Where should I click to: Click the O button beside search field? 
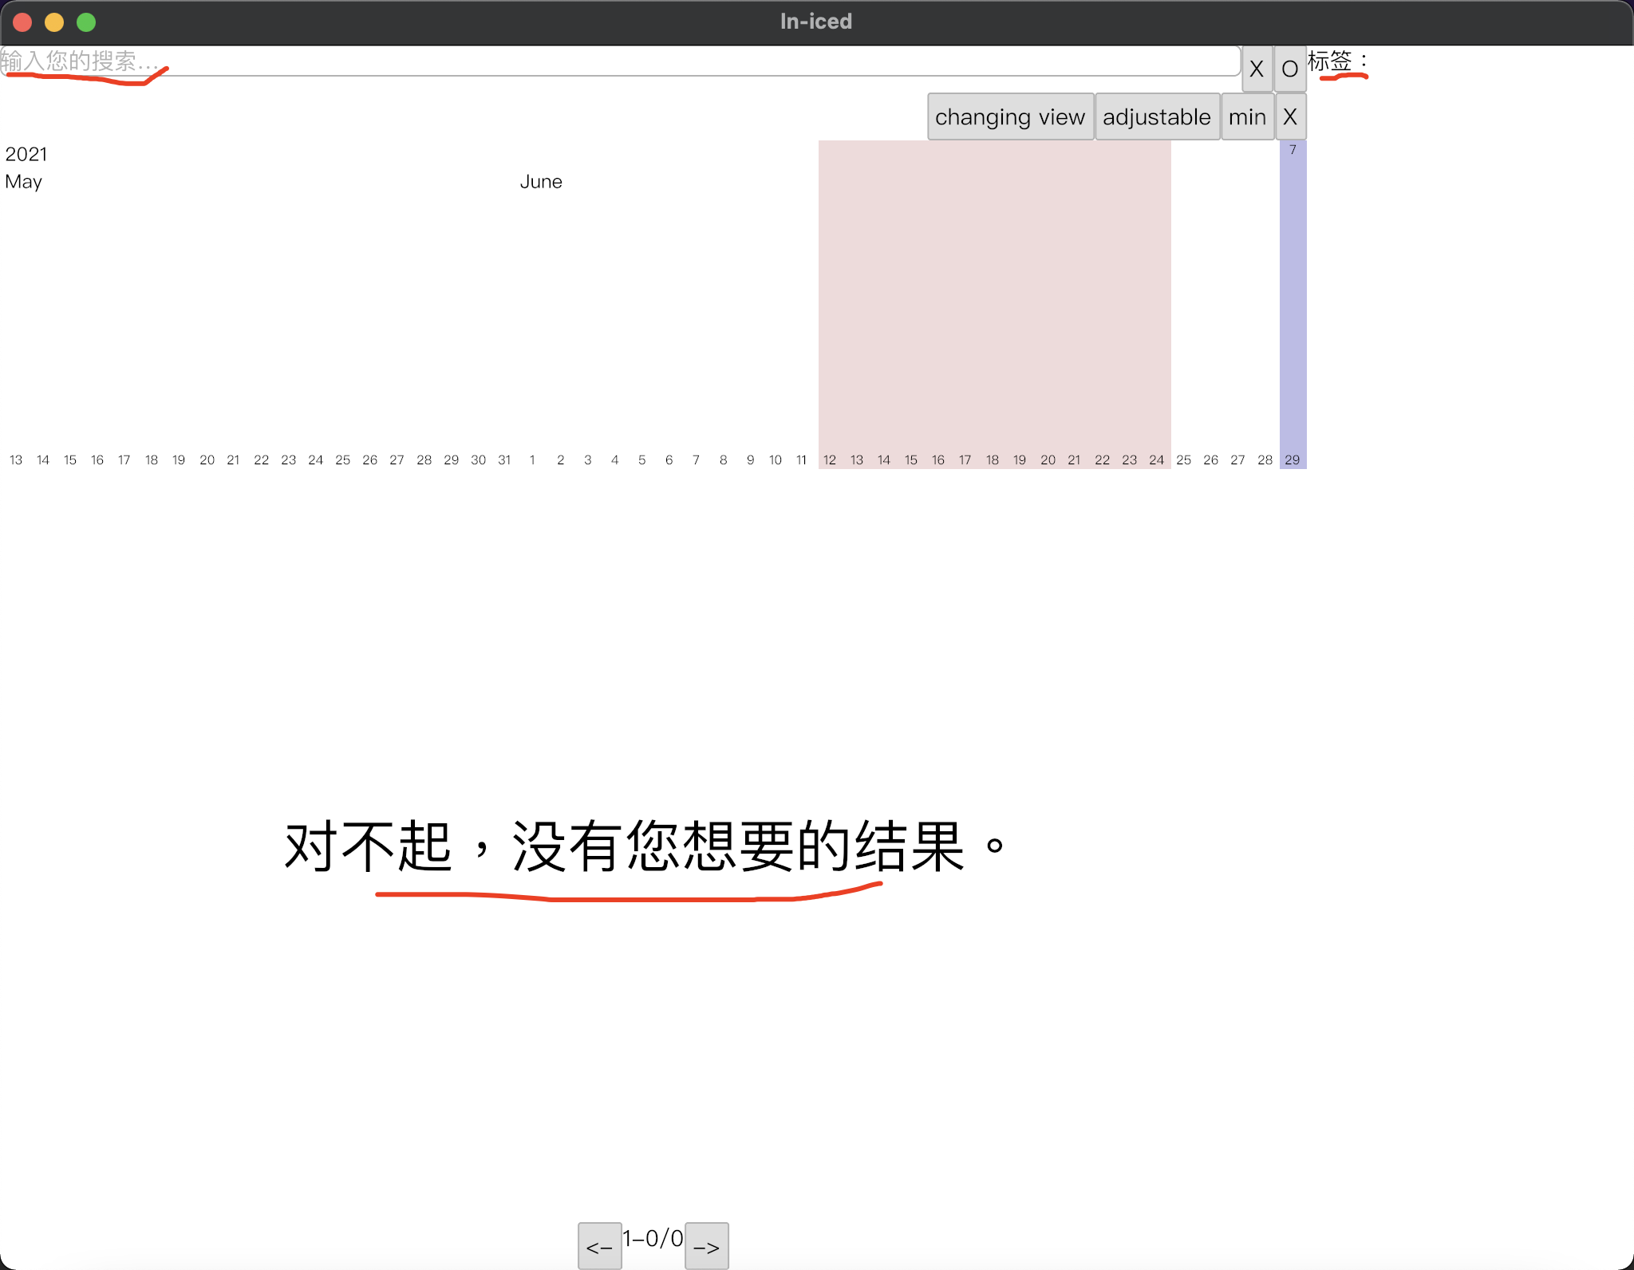[1289, 69]
